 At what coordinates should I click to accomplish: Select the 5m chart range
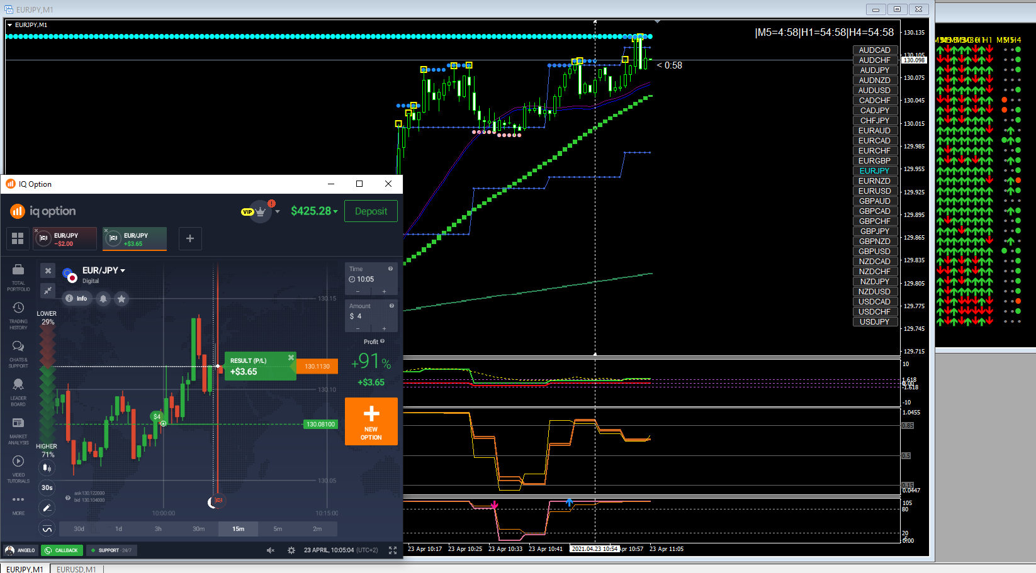tap(278, 529)
